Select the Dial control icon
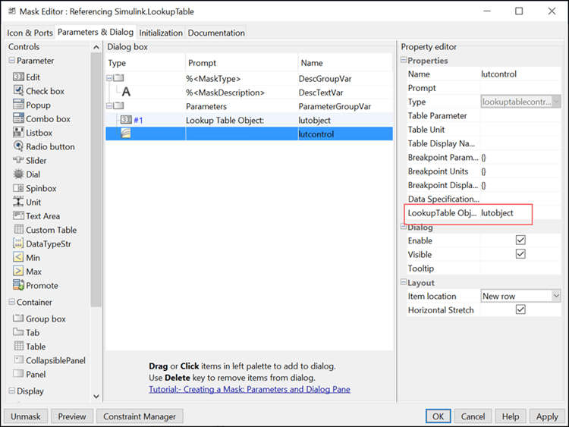This screenshot has height=427, width=569. pos(18,174)
